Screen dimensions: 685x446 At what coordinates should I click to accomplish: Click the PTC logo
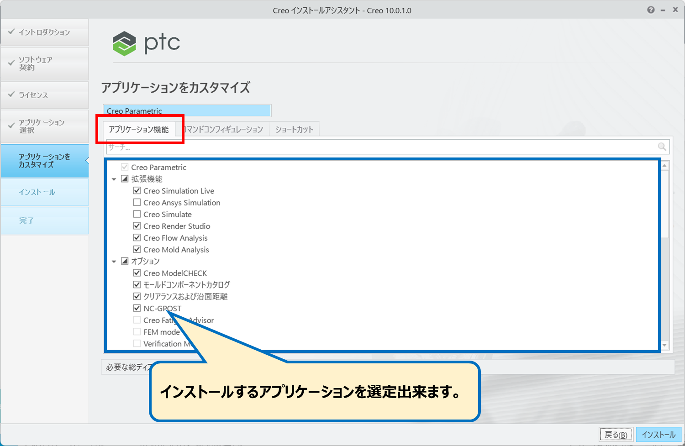tap(147, 43)
